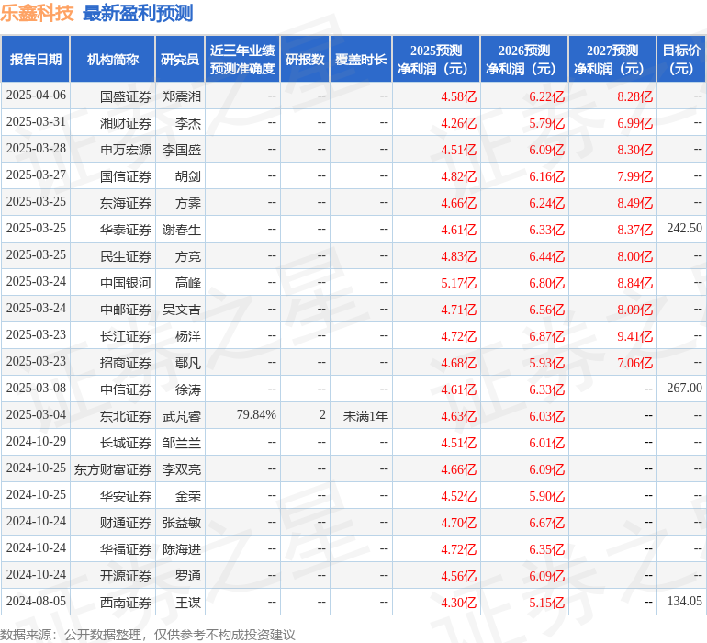The width and height of the screenshot is (707, 643).
Task: Select researcher 张益敏
Action: (x=182, y=523)
